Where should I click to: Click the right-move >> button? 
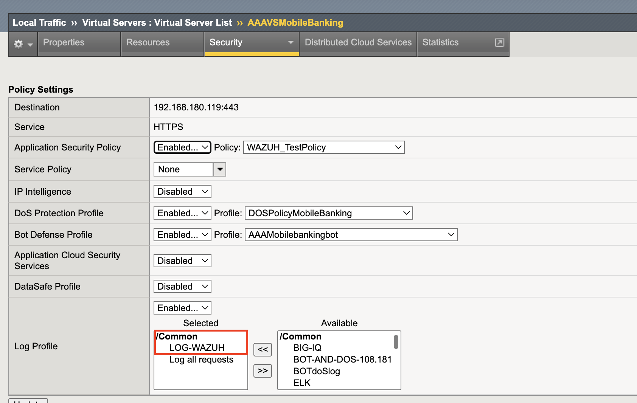[x=263, y=370]
